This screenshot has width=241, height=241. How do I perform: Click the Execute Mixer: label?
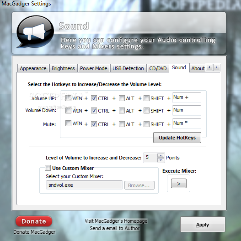[179, 171]
